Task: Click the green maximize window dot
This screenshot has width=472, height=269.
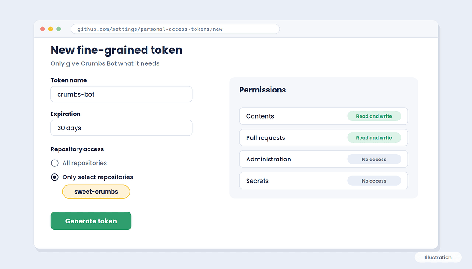Action: [59, 29]
